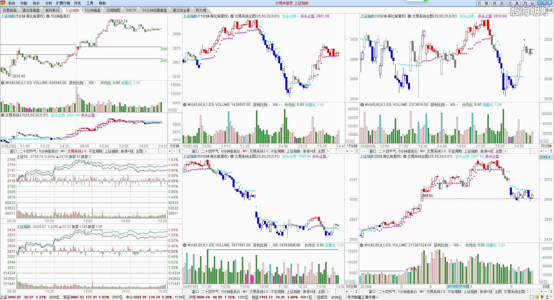
Task: Click the 东方财富上海行情一 server status text
Action: pyautogui.click(x=363, y=297)
